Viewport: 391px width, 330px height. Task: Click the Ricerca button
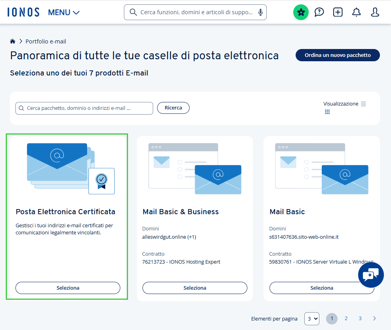(x=173, y=108)
